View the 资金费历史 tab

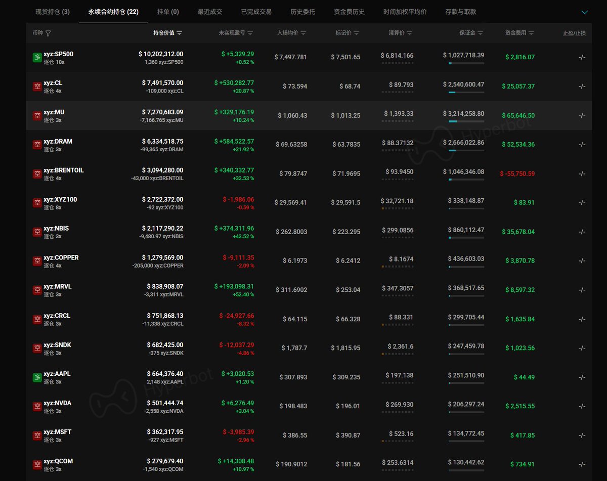350,12
